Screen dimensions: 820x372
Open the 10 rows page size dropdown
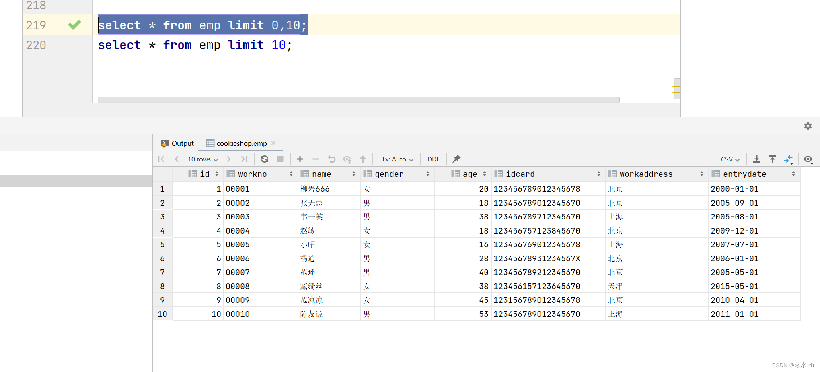tap(203, 159)
